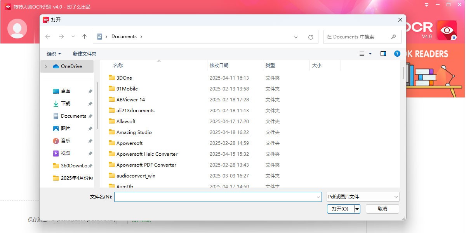Expand the view options dropdown

coord(370,54)
